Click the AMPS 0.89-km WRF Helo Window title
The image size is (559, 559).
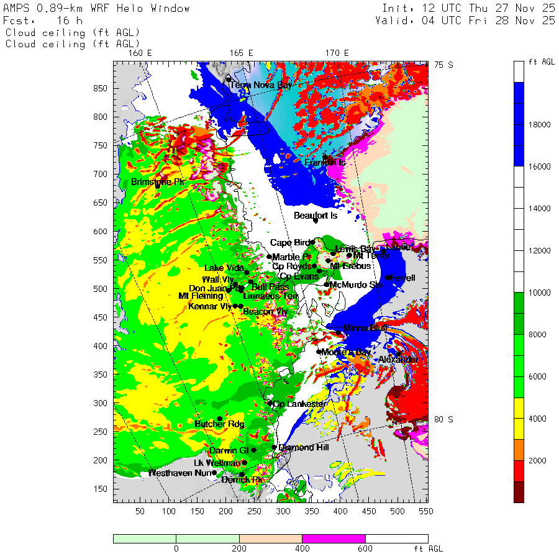click(97, 9)
